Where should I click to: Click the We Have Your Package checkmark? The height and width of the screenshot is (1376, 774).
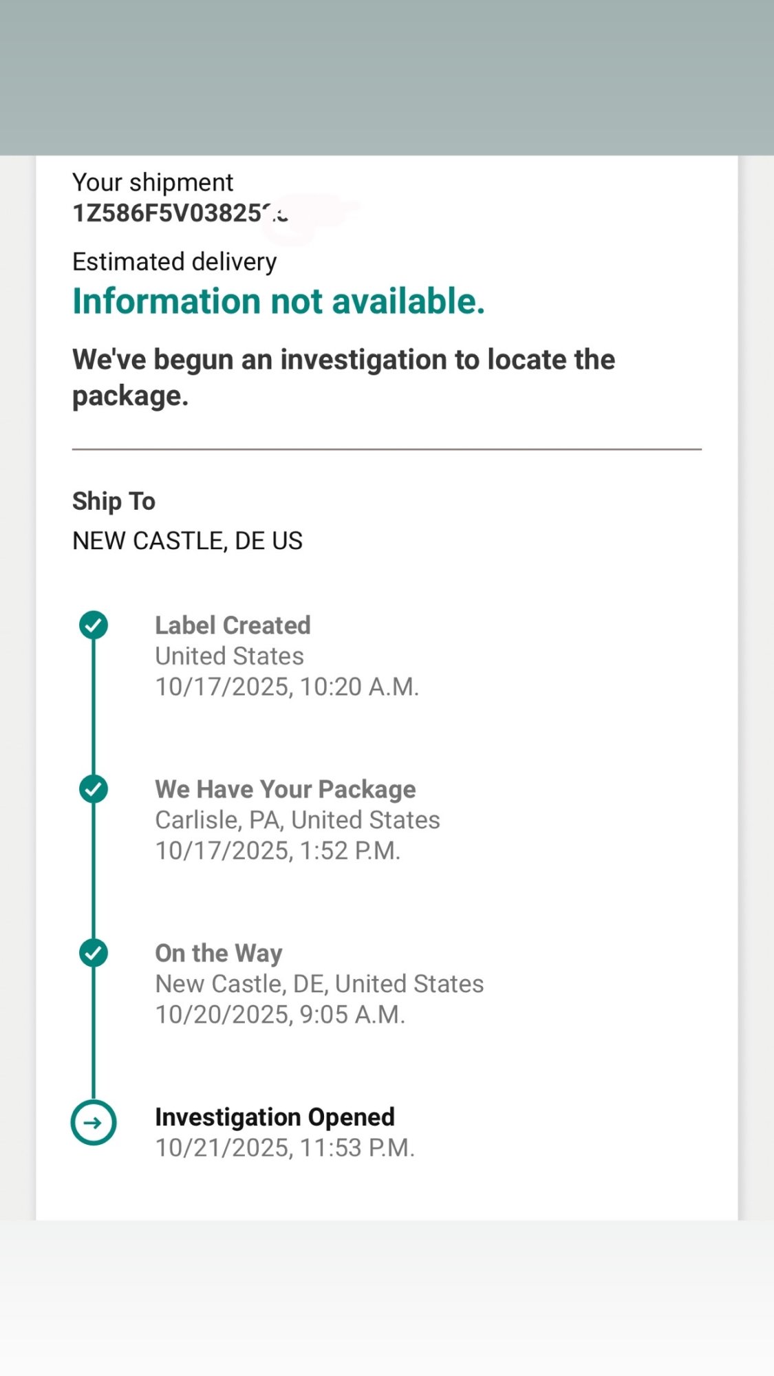(94, 788)
